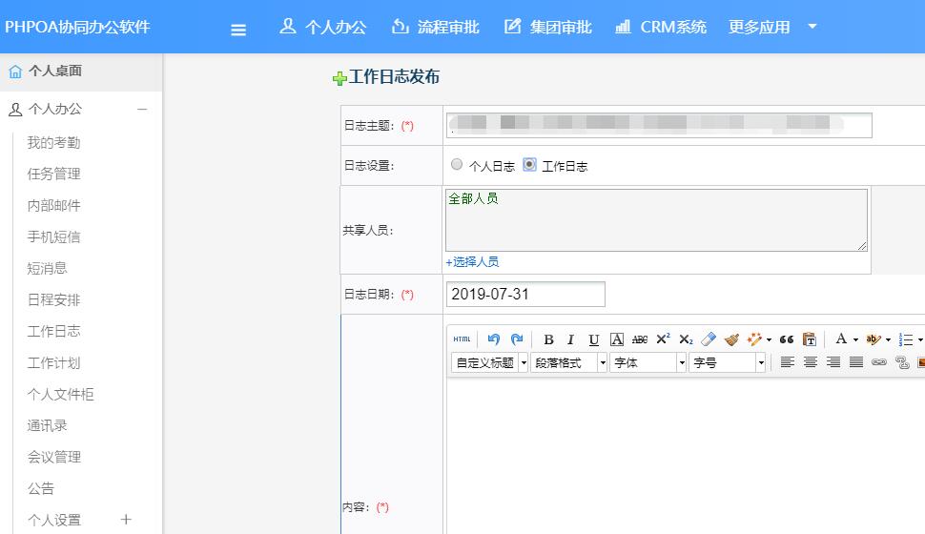Open 个人办公 in top navigation

point(322,27)
